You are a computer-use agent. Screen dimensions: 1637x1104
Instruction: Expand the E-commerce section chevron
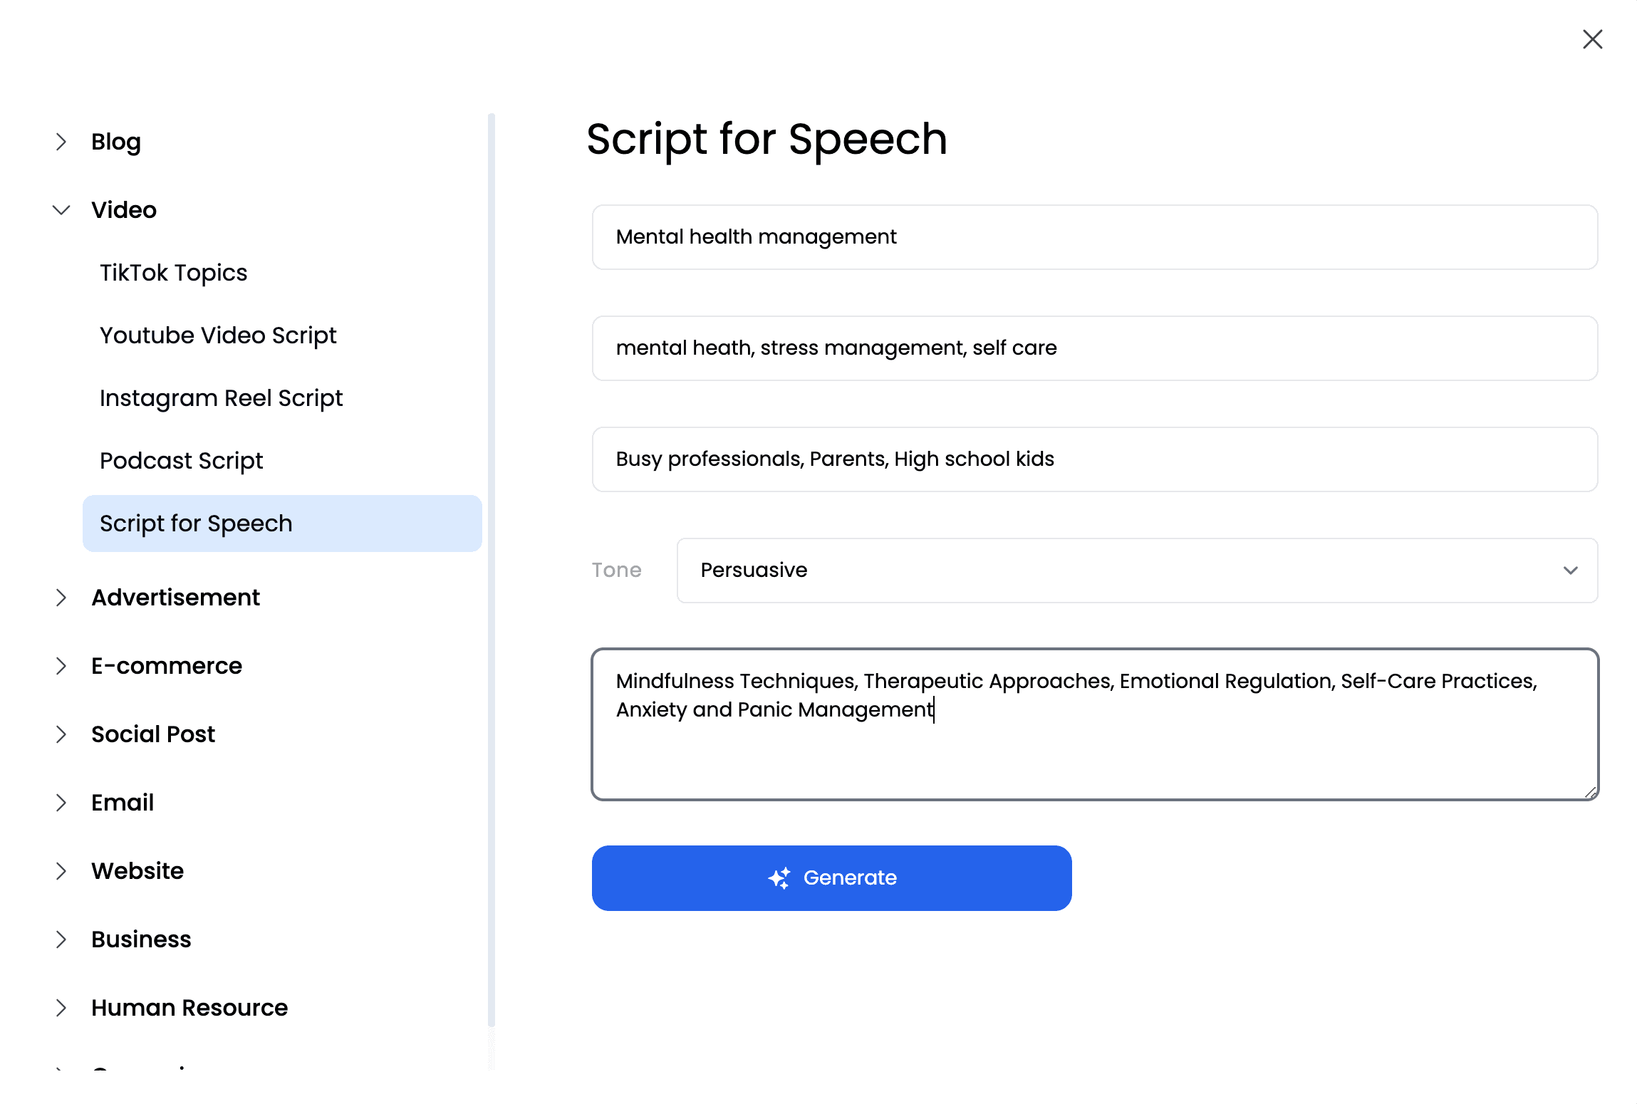[x=61, y=666]
